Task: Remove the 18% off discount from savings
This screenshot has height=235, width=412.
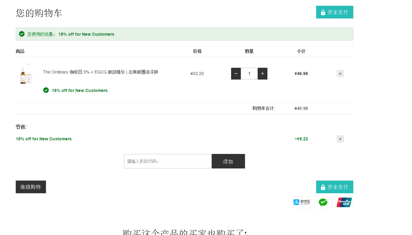Action: (x=340, y=139)
